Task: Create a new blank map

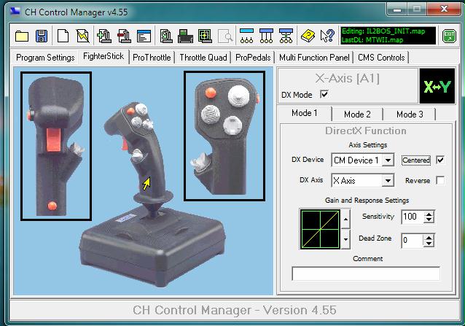Action: click(63, 36)
